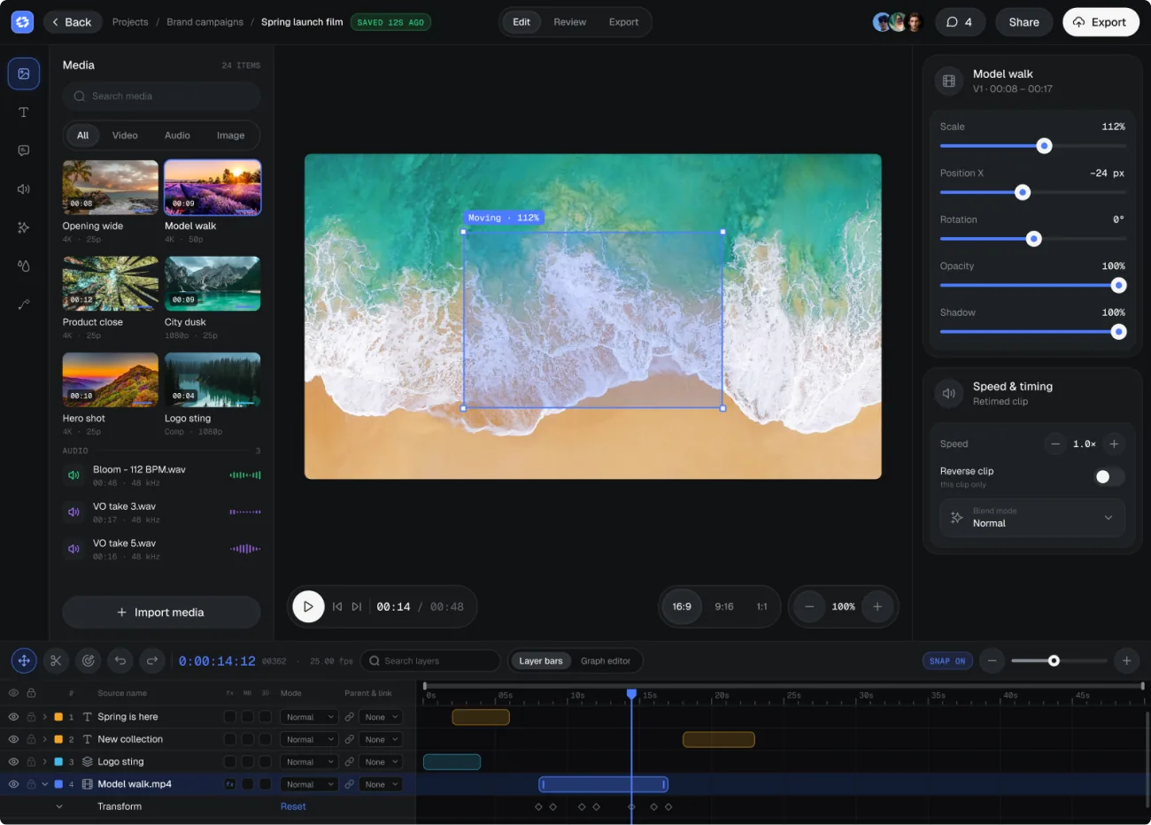Viewport: 1151px width, 825px height.
Task: Open Mode dropdown for Spring is here layer
Action: click(309, 717)
